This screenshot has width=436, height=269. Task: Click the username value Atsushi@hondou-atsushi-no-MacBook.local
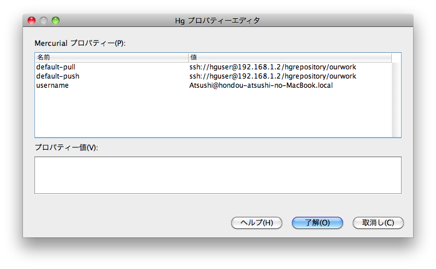261,85
